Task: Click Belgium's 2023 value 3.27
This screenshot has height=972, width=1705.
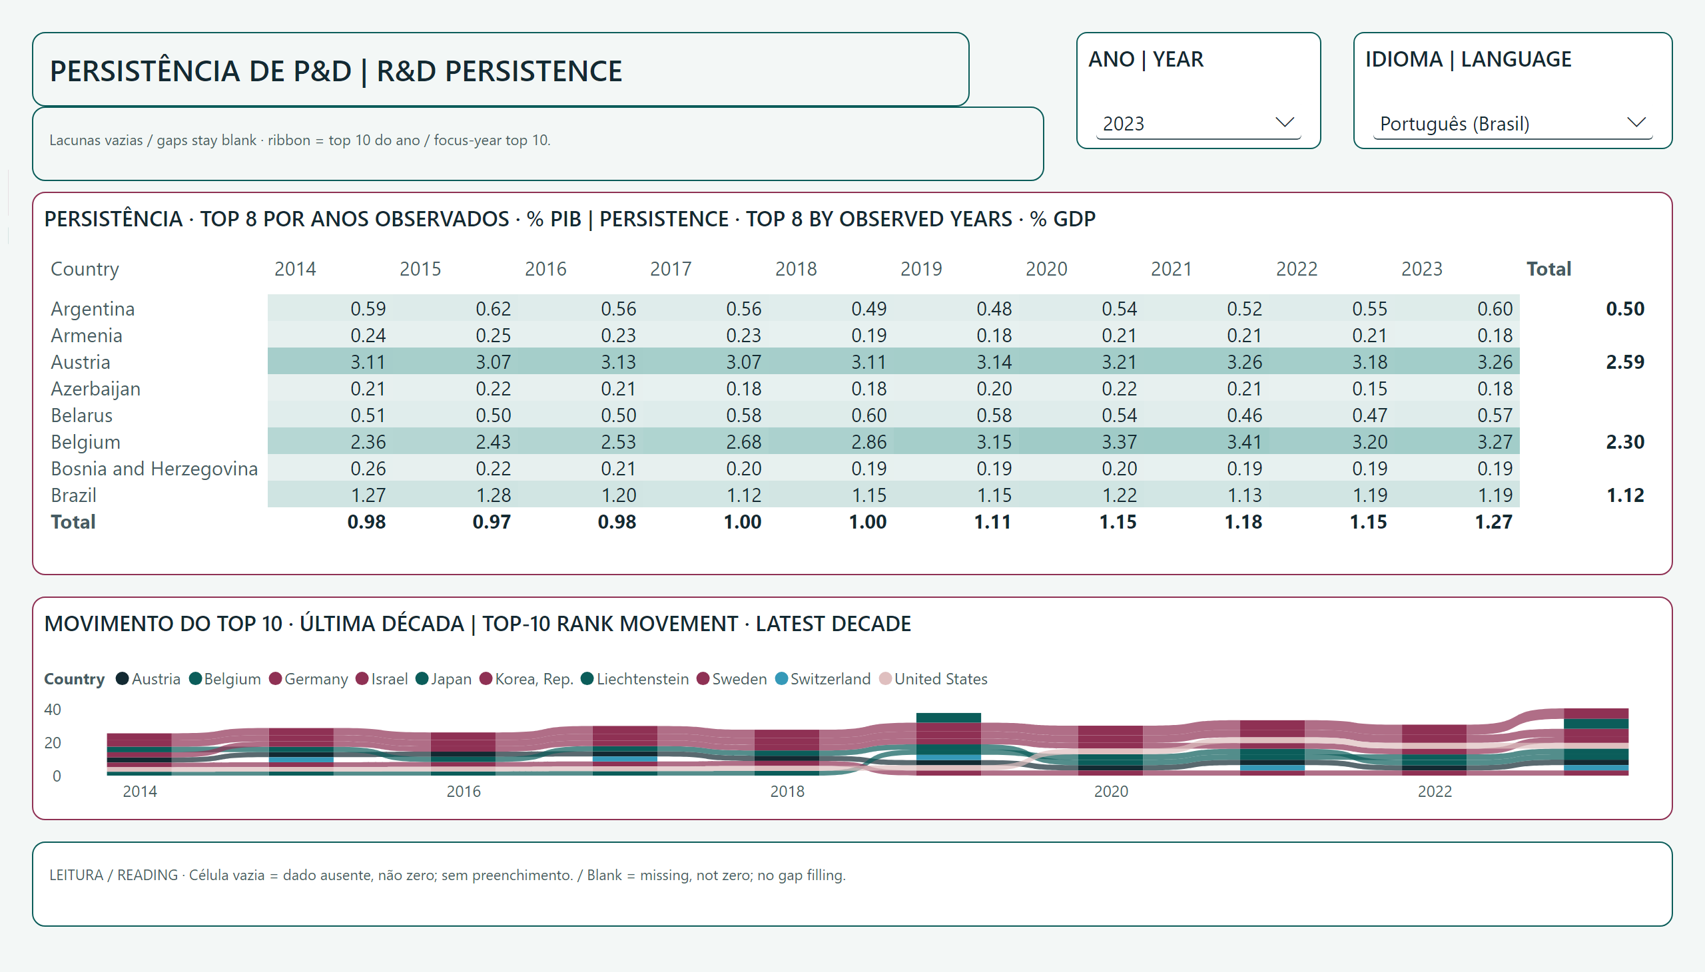Action: 1495,442
